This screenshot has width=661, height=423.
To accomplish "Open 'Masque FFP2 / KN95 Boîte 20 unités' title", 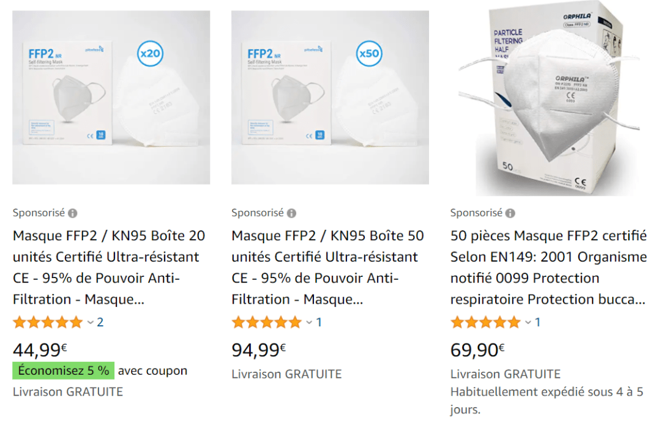I will [x=109, y=267].
